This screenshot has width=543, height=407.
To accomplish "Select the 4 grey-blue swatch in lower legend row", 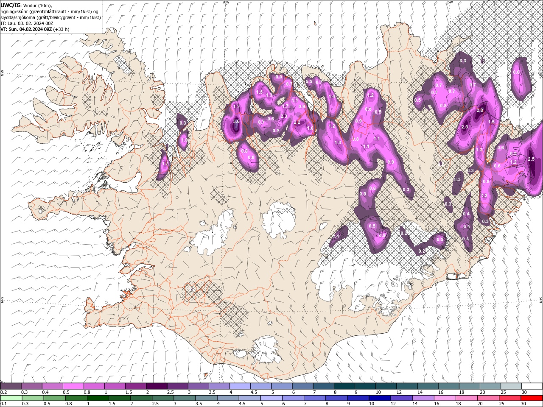I will tap(228, 398).
